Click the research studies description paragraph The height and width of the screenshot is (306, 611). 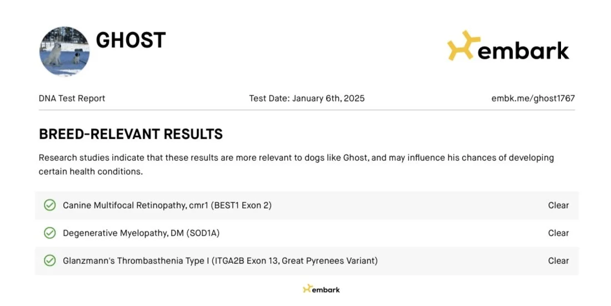click(x=296, y=164)
